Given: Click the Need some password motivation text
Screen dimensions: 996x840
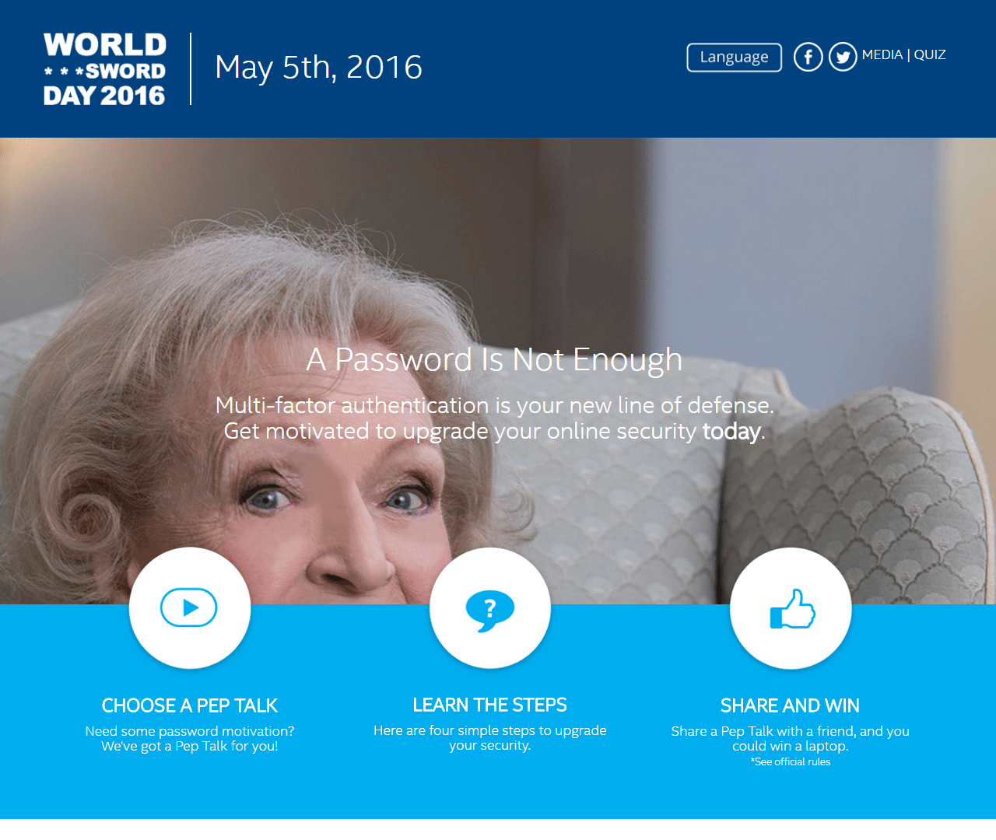Looking at the screenshot, I should tap(190, 738).
